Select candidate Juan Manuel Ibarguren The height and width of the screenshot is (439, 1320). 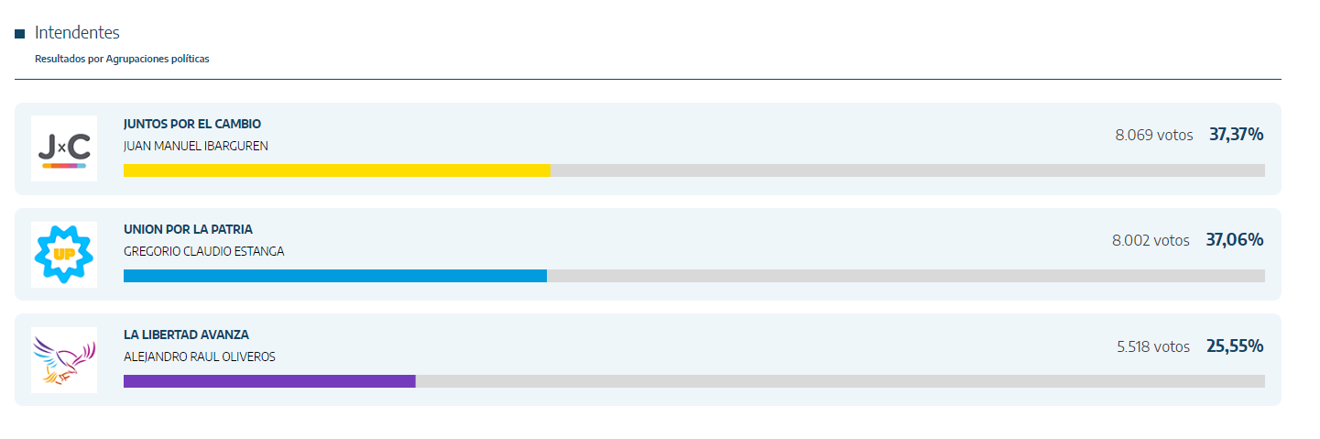196,146
